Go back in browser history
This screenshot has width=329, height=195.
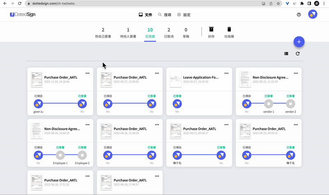point(5,3)
